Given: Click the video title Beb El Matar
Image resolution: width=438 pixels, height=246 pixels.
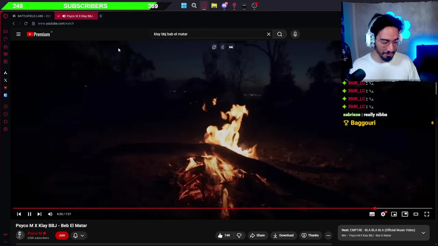Looking at the screenshot, I should pyautogui.click(x=51, y=225).
